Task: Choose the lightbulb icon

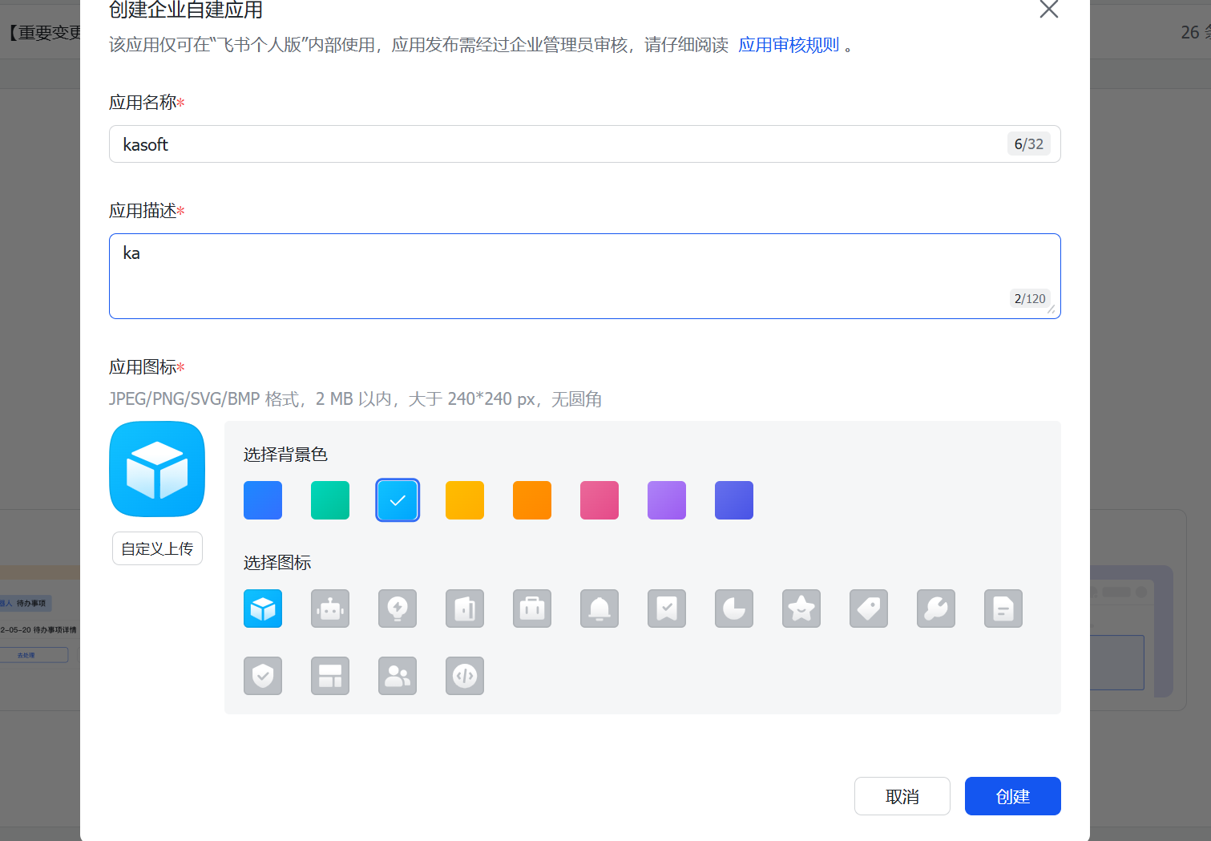Action: click(x=398, y=609)
